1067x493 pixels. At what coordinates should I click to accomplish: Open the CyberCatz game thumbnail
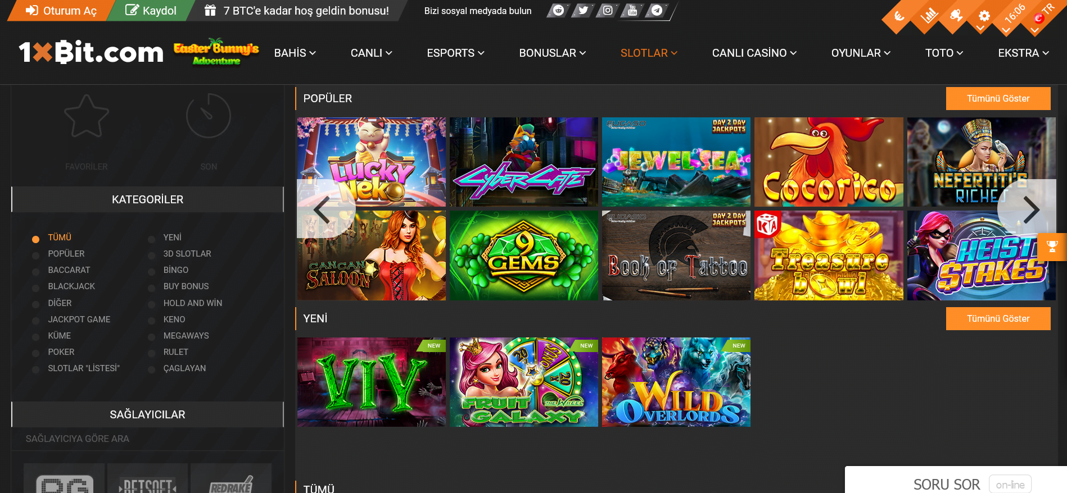coord(524,162)
